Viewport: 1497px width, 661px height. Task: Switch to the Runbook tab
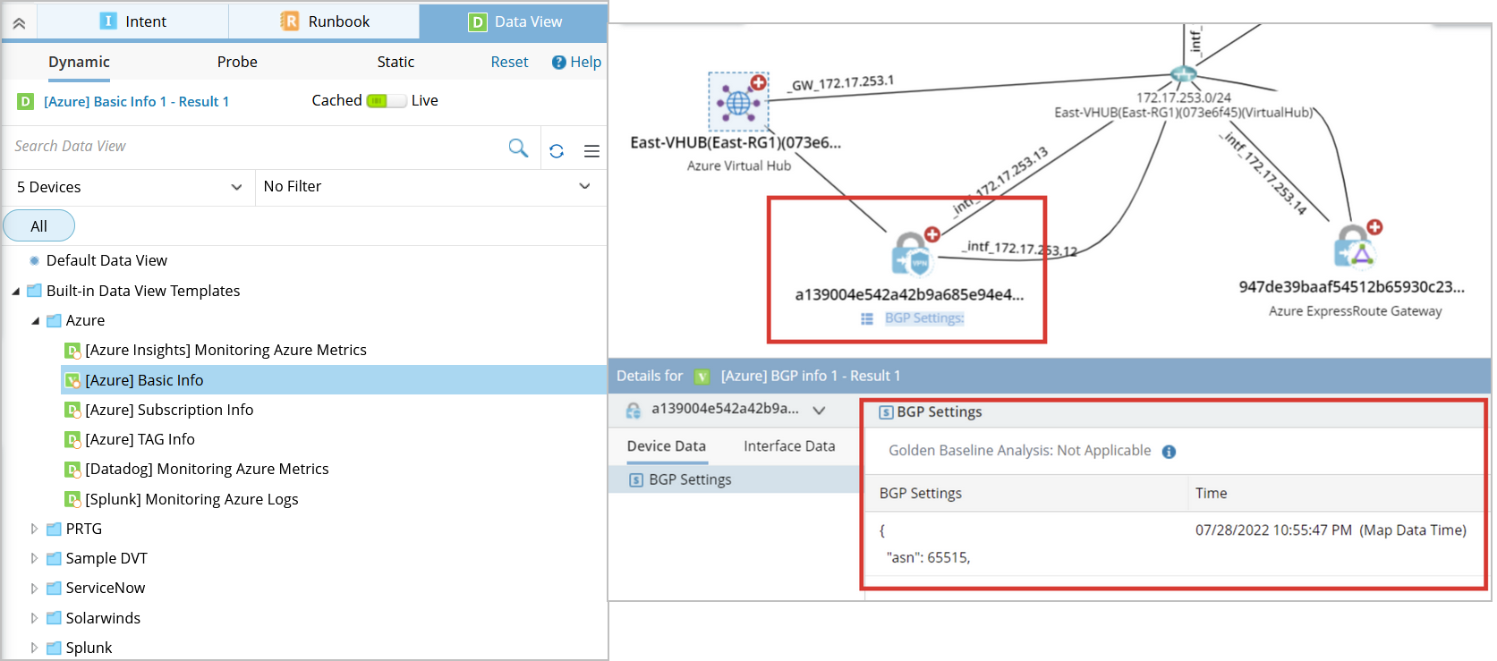click(x=325, y=21)
